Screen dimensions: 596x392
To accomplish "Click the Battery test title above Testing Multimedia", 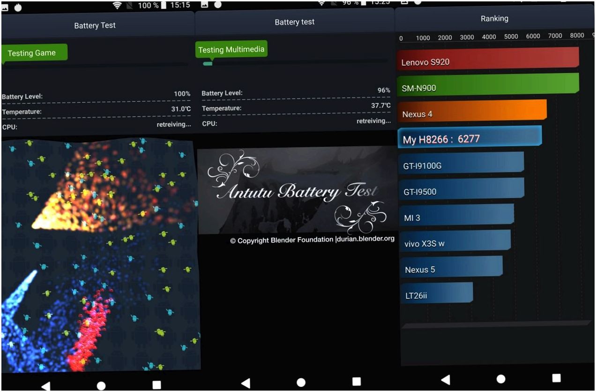I will click(295, 22).
